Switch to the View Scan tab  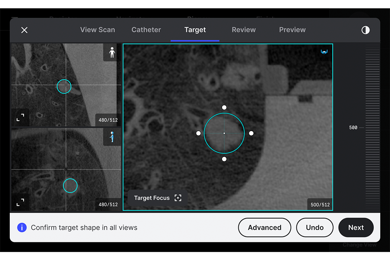(97, 30)
